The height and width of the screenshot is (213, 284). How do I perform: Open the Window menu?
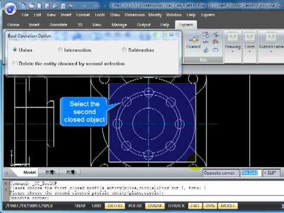[x=174, y=15]
